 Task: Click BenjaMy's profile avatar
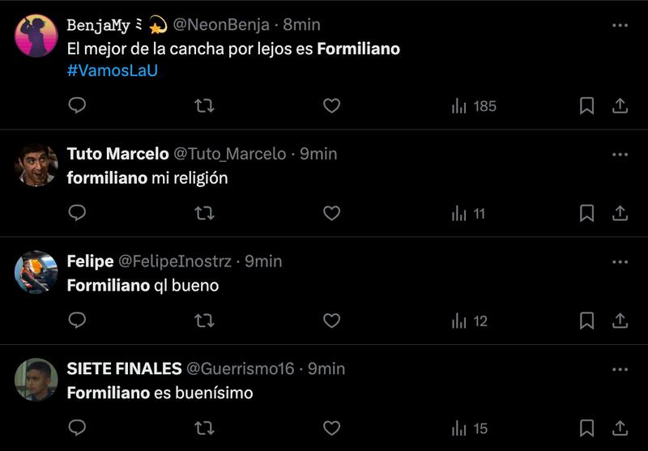pyautogui.click(x=36, y=36)
